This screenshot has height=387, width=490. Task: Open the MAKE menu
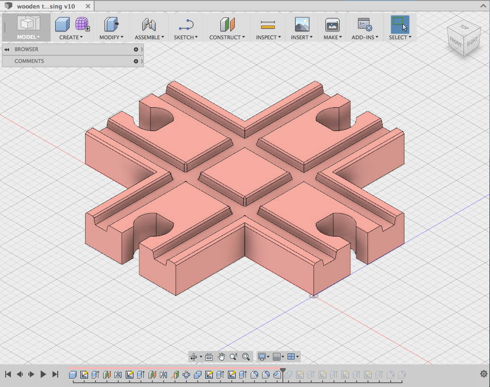[333, 37]
